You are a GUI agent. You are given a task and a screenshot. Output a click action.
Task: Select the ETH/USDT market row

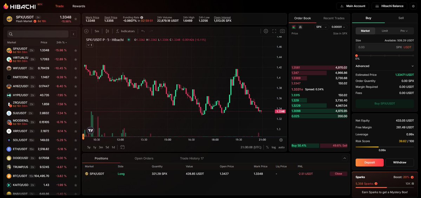pyautogui.click(x=42, y=149)
